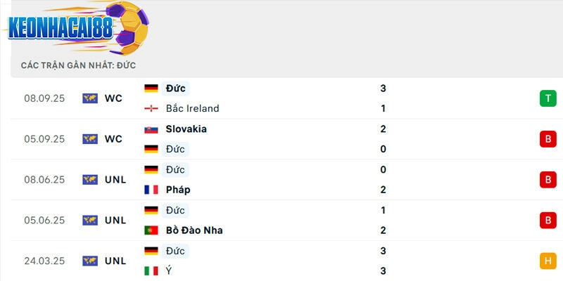
Task: Click the UNL competition icon for 08.06.25
Action: pos(89,180)
